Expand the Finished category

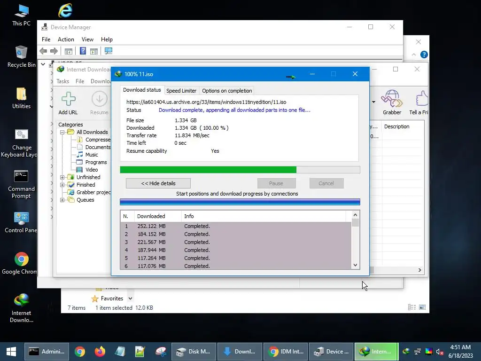[62, 185]
